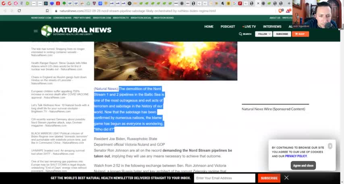Image resolution: width=344 pixels, height=184 pixels.
Task: Open sidebar article 'Health Ranger Report: Steve Quayle'
Action: 59,66
